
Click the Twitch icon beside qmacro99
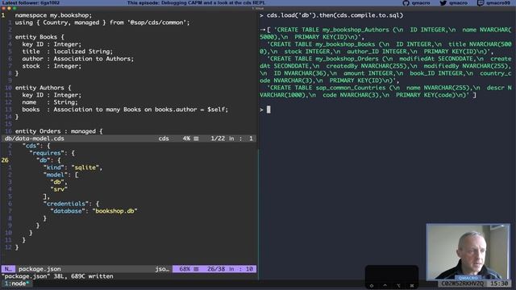point(481,3)
